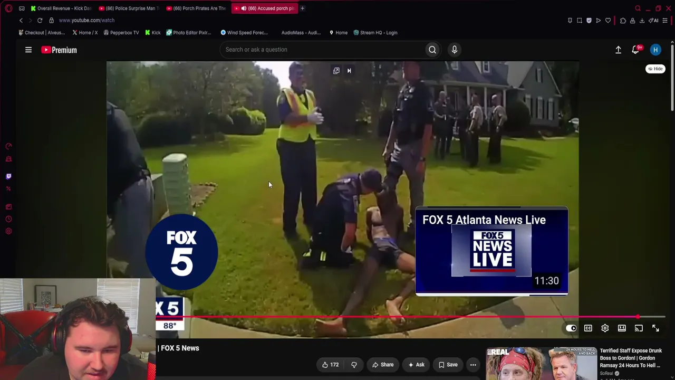Open the Opera main menu logo
The height and width of the screenshot is (380, 675).
point(8,8)
